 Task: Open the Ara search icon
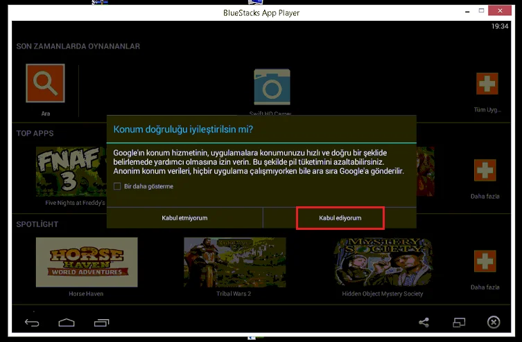[x=45, y=83]
